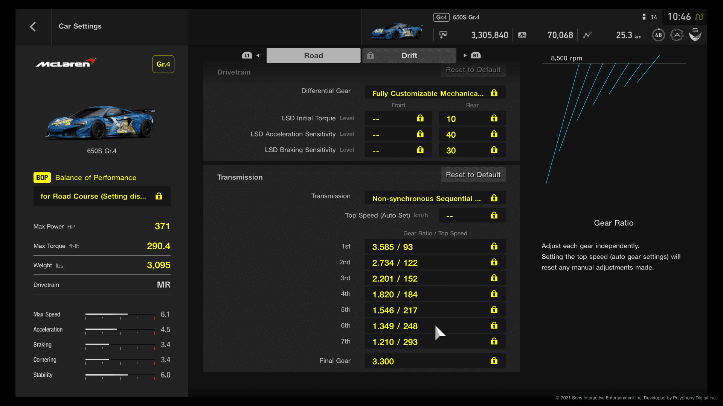Click the trophy icon next to 14
The width and height of the screenshot is (723, 406).
[x=644, y=17]
